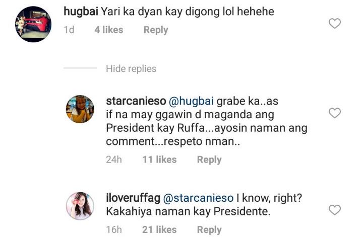The width and height of the screenshot is (363, 248).
Task: Tap the @hugbai mention
Action: [x=194, y=101]
